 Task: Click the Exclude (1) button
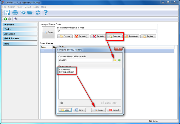click(x=82, y=36)
